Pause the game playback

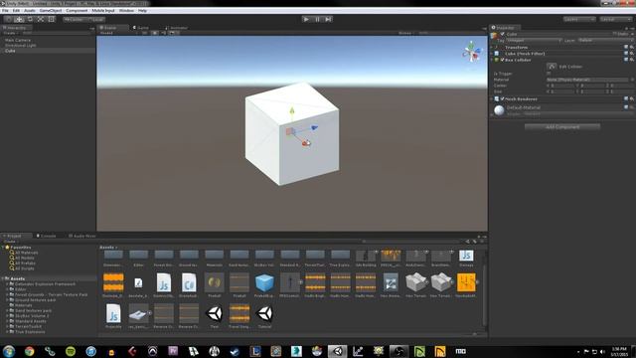pyautogui.click(x=317, y=19)
